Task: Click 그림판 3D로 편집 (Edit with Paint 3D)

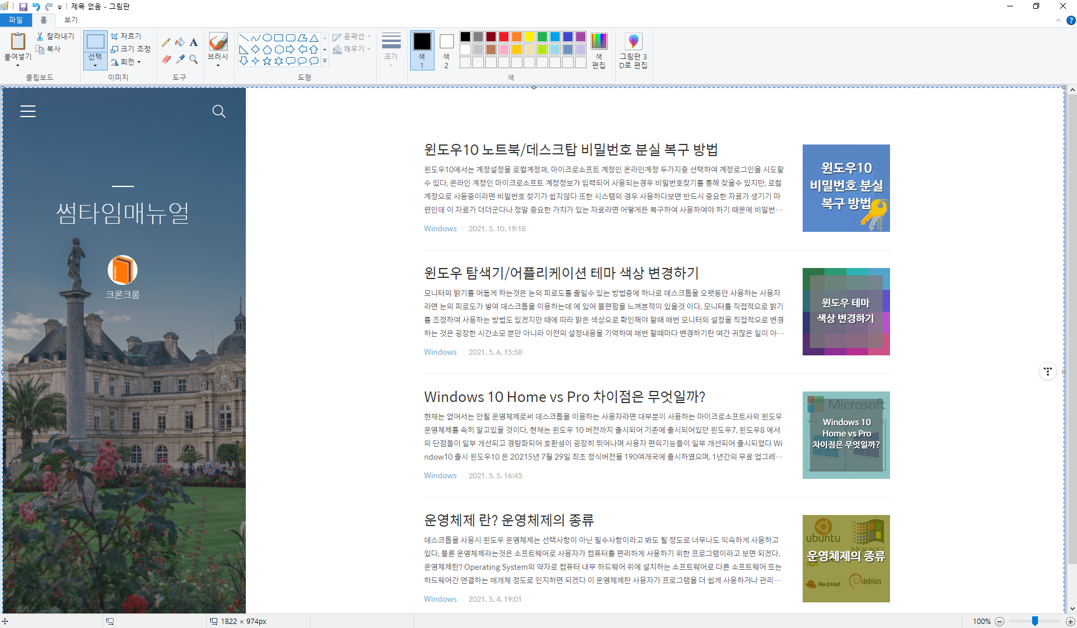Action: pyautogui.click(x=633, y=51)
